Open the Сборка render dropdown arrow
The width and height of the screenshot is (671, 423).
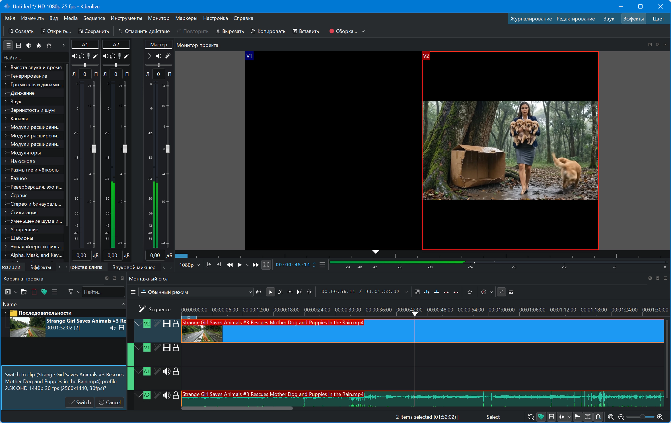coord(363,31)
